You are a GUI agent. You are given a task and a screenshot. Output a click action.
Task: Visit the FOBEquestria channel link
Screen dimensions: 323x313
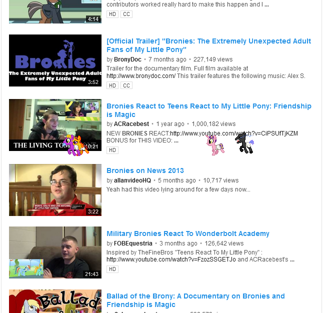click(133, 243)
